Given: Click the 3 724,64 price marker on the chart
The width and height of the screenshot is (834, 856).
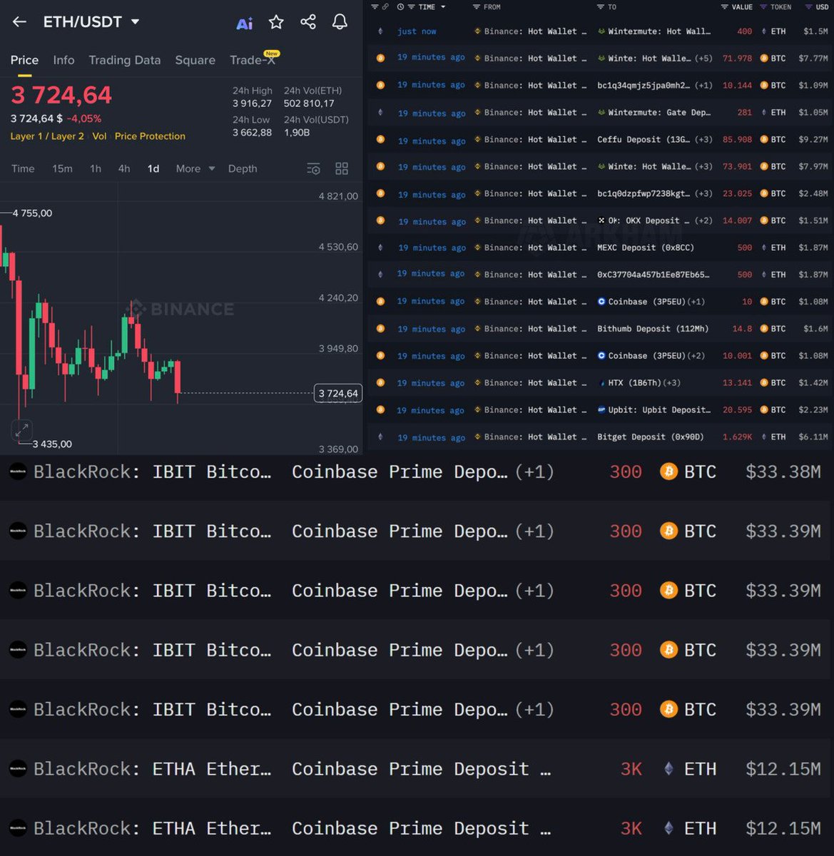Looking at the screenshot, I should click(337, 393).
